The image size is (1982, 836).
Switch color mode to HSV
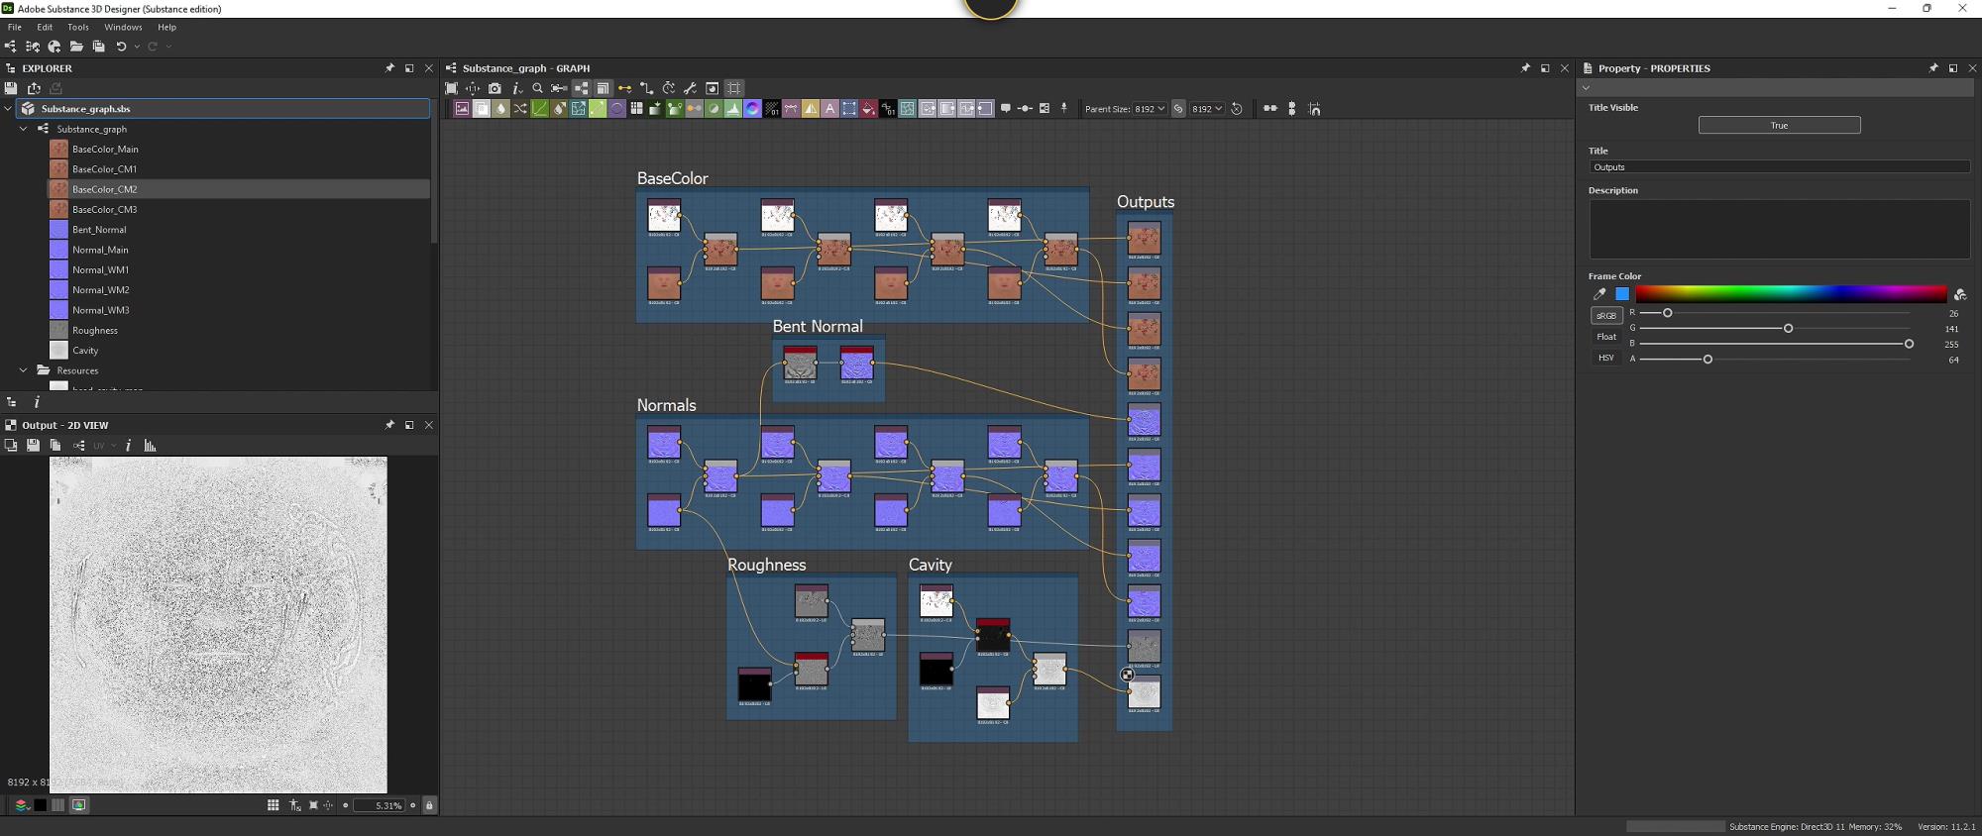pyautogui.click(x=1606, y=358)
